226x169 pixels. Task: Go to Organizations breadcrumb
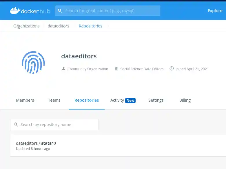[x=26, y=26]
